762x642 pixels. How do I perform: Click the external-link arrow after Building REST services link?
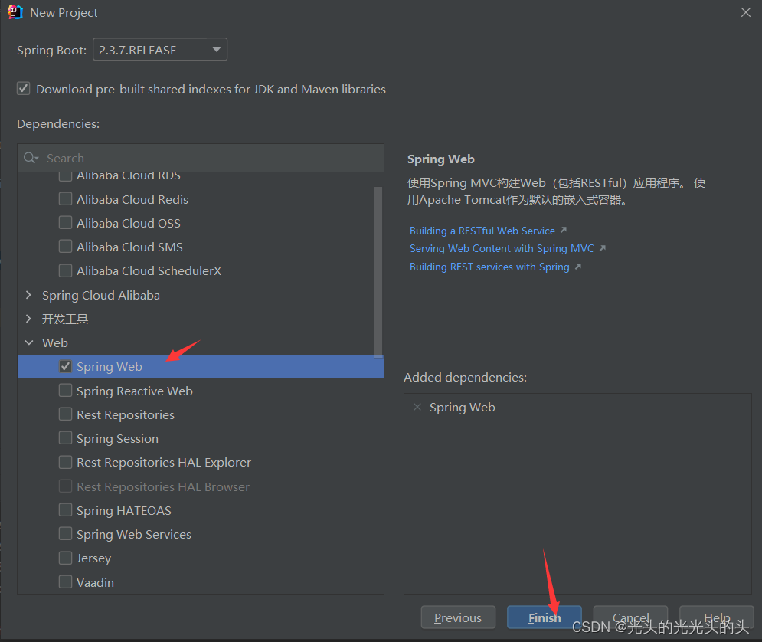576,266
